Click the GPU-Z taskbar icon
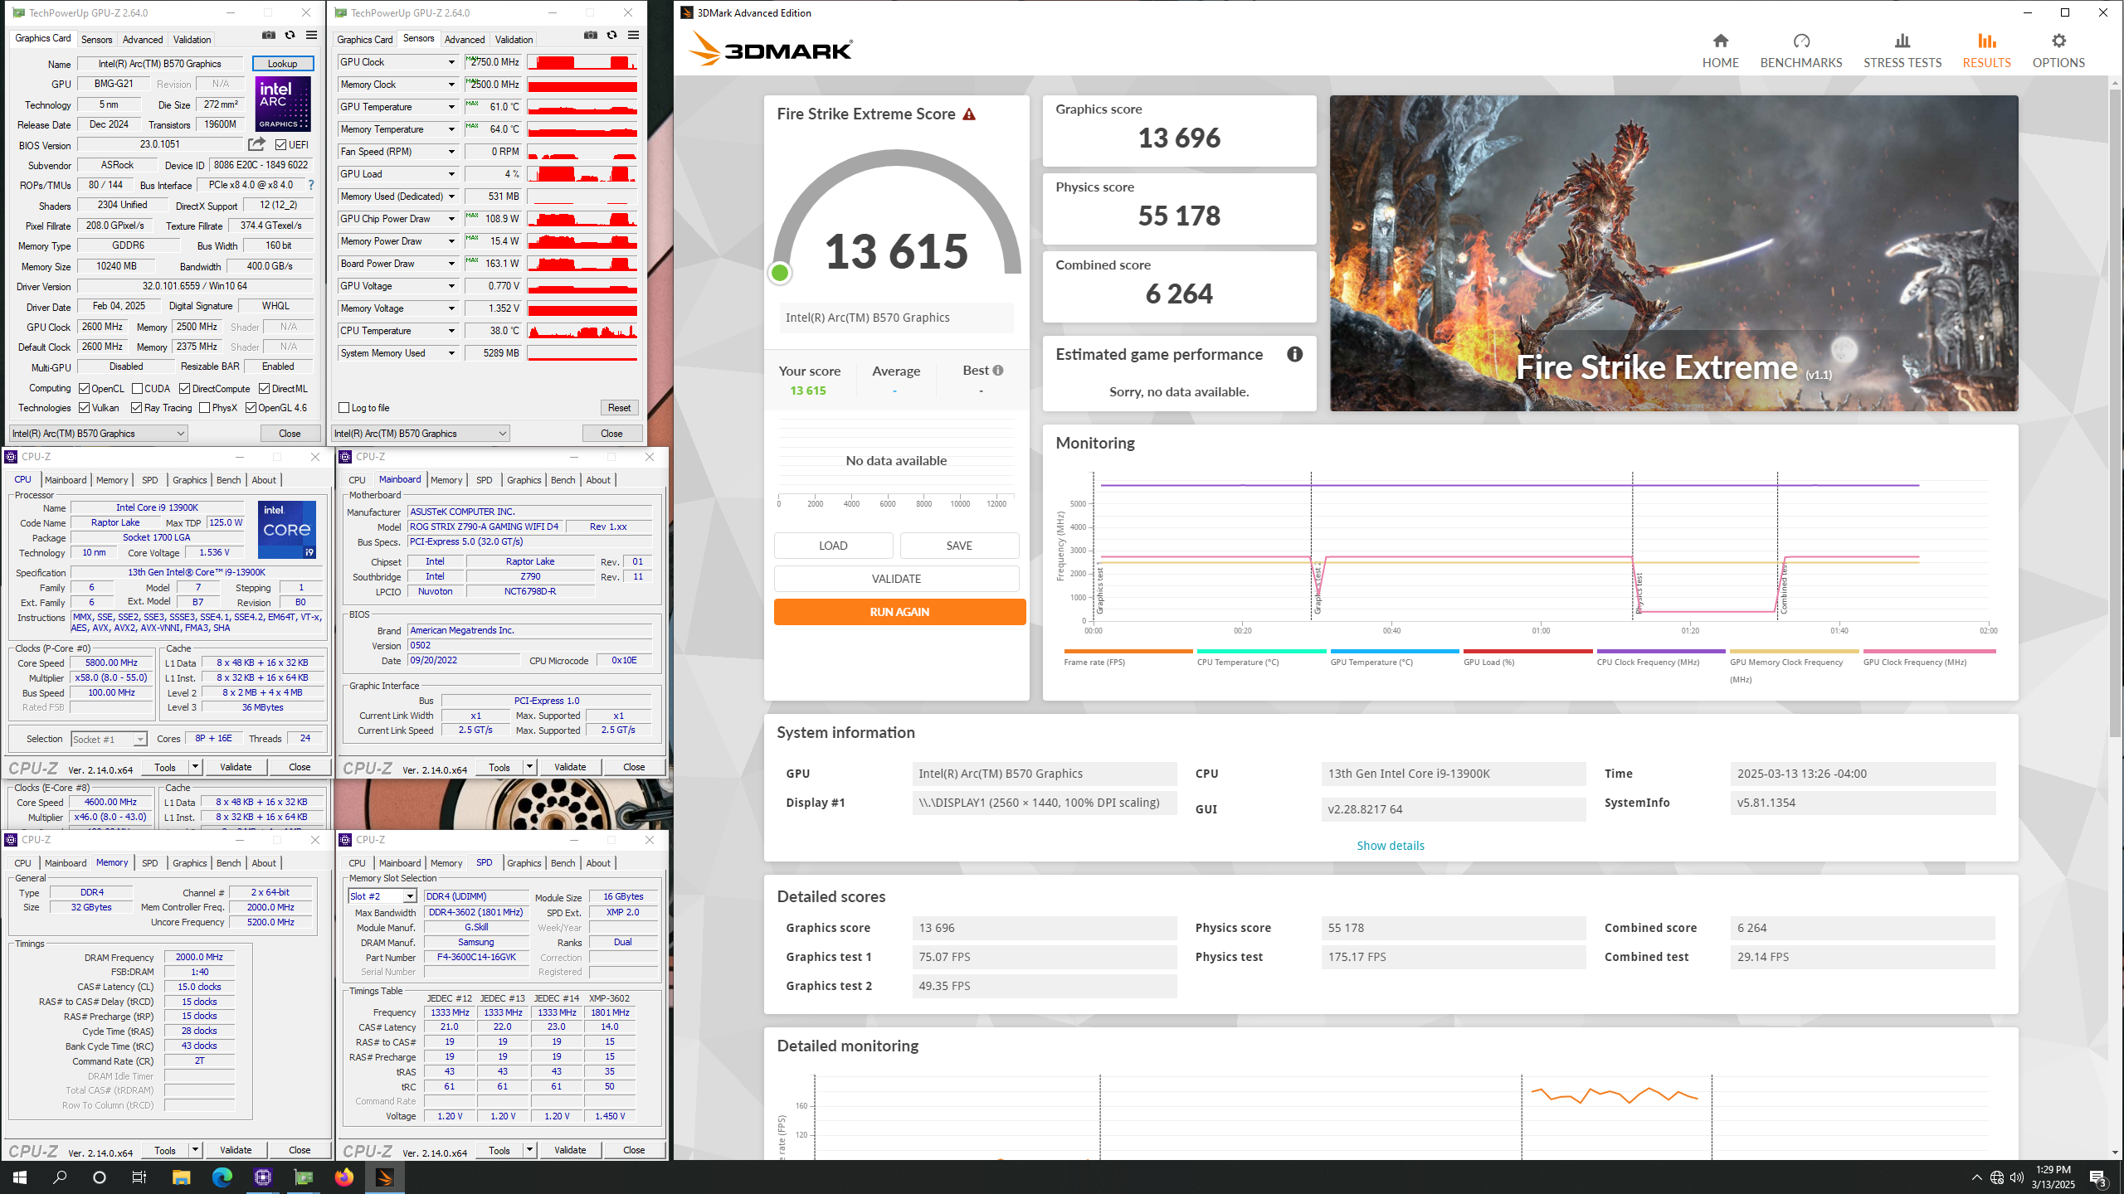The width and height of the screenshot is (2124, 1194). coord(304,1177)
